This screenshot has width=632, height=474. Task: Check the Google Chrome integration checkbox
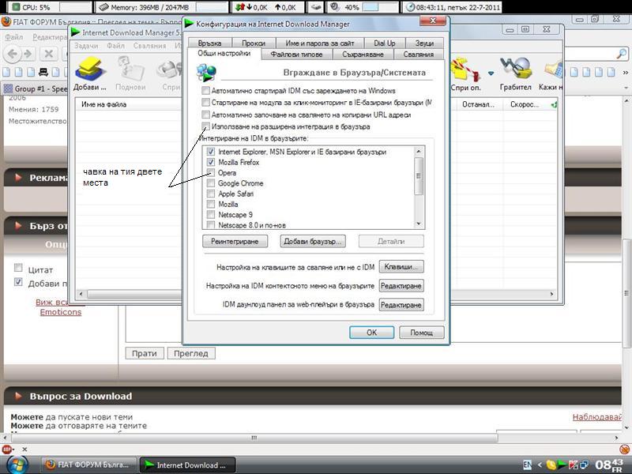pyautogui.click(x=210, y=183)
